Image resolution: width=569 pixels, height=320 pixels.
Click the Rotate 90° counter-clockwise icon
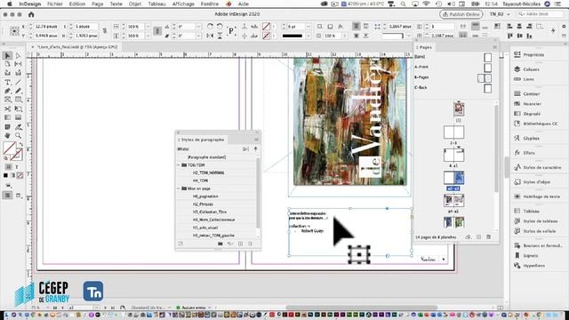pyautogui.click(x=220, y=27)
